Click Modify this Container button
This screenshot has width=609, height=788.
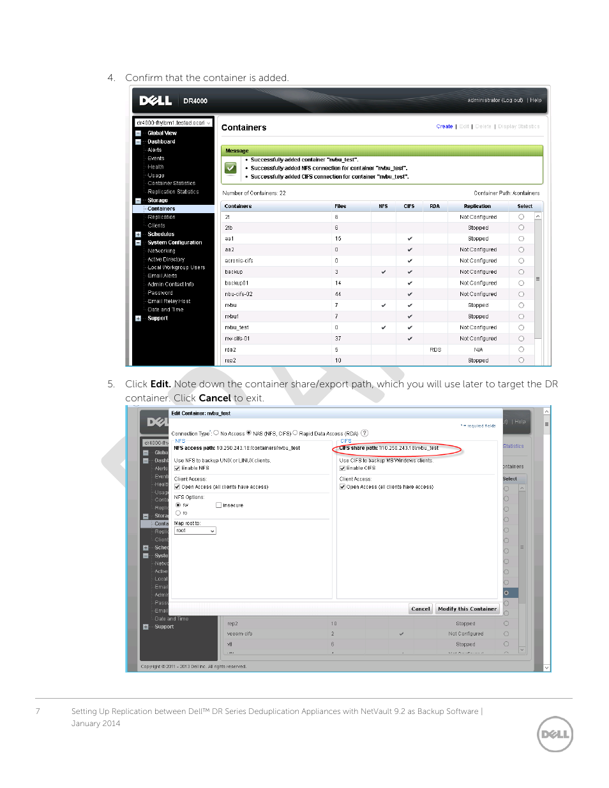click(x=467, y=609)
